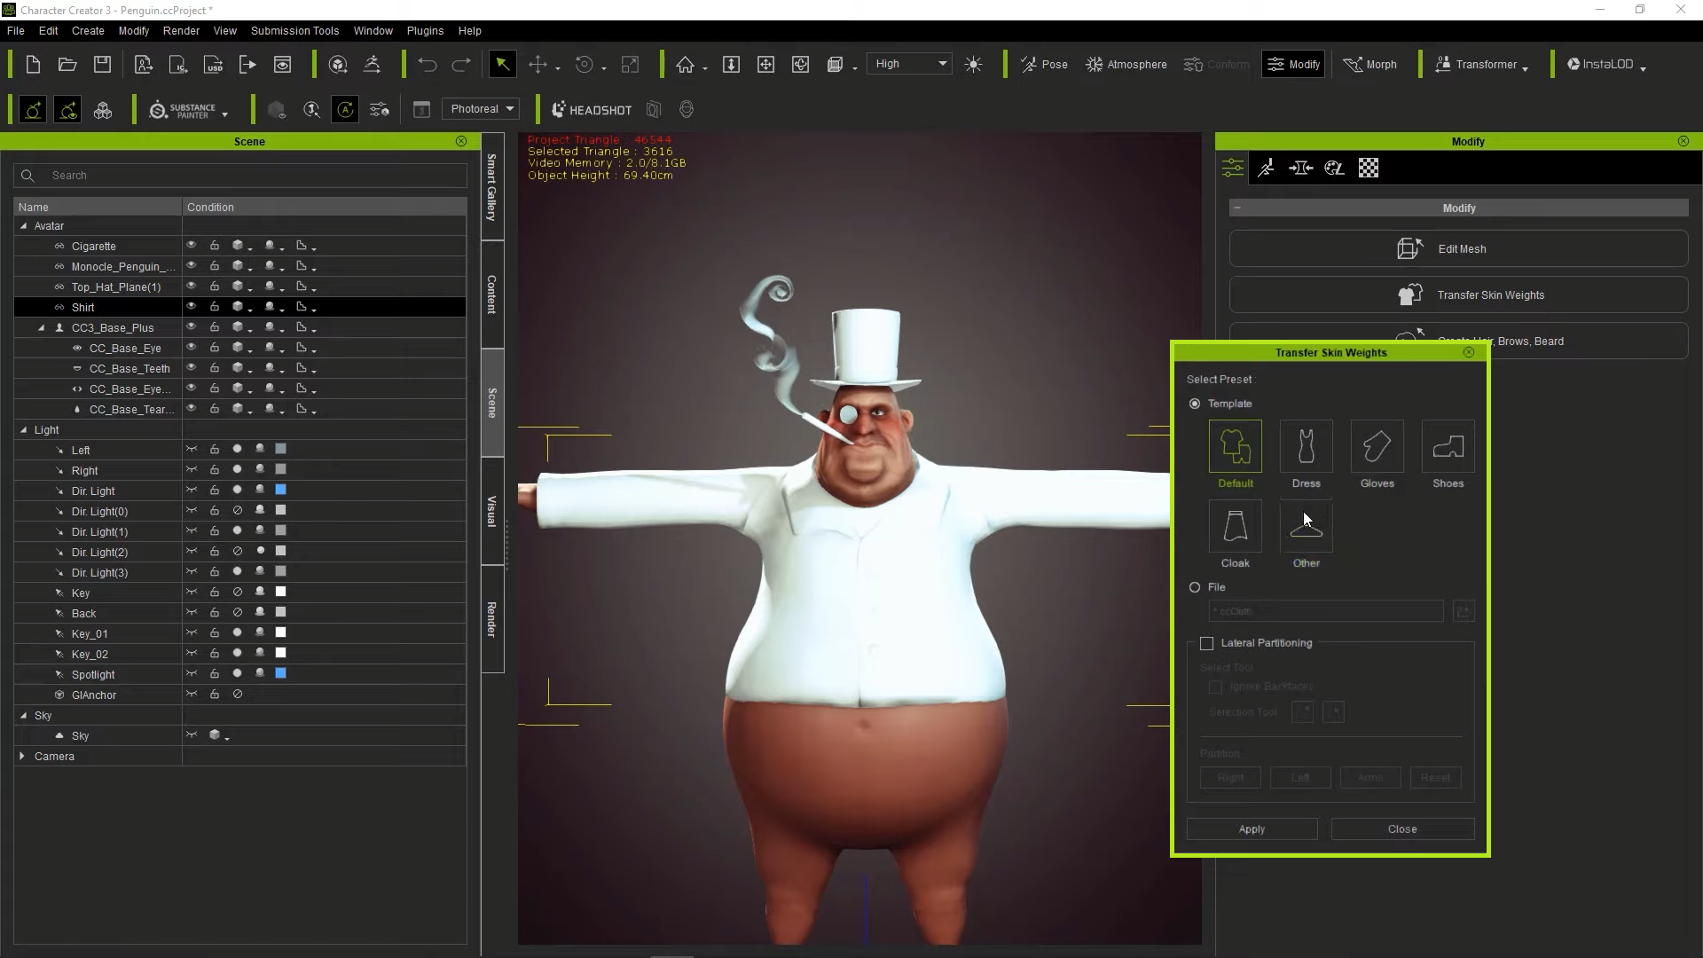Switch to the Visual side tab

(492, 512)
